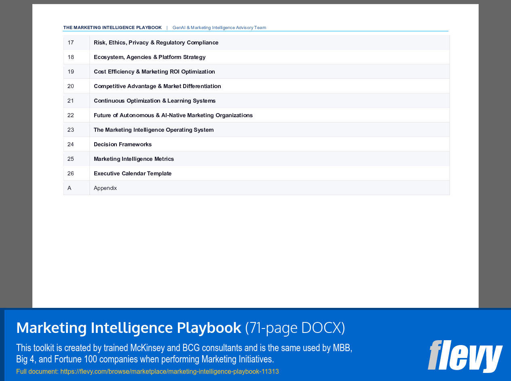Select 'Cost Efficiency & Marketing ROI Optimization' row
The height and width of the screenshot is (381, 511).
point(154,72)
